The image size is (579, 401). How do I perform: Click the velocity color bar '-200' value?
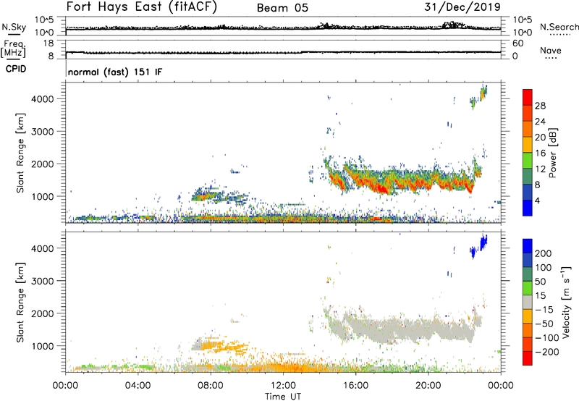coord(546,352)
